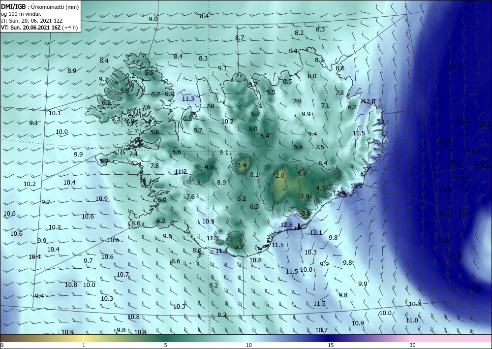Click the 5.2 value on the map
Screen dimensions: 492x349
256,114
